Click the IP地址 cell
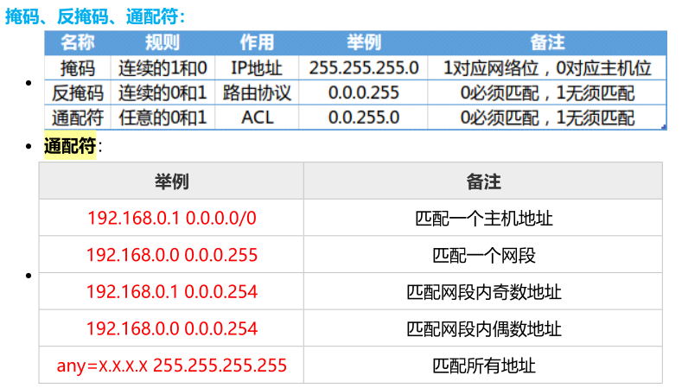The image size is (682, 388). tap(257, 68)
